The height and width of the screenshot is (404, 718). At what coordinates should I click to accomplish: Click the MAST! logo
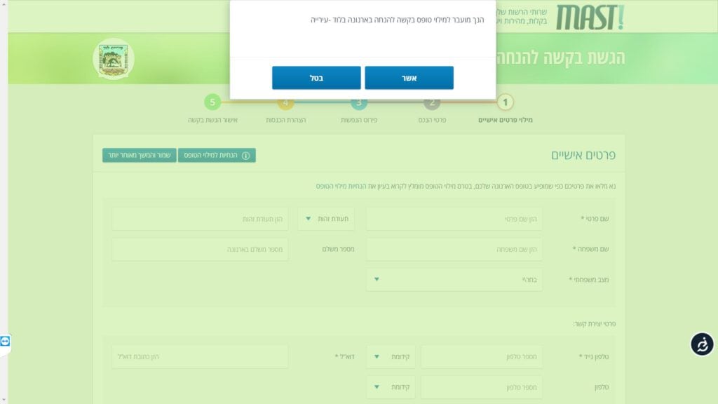589,18
